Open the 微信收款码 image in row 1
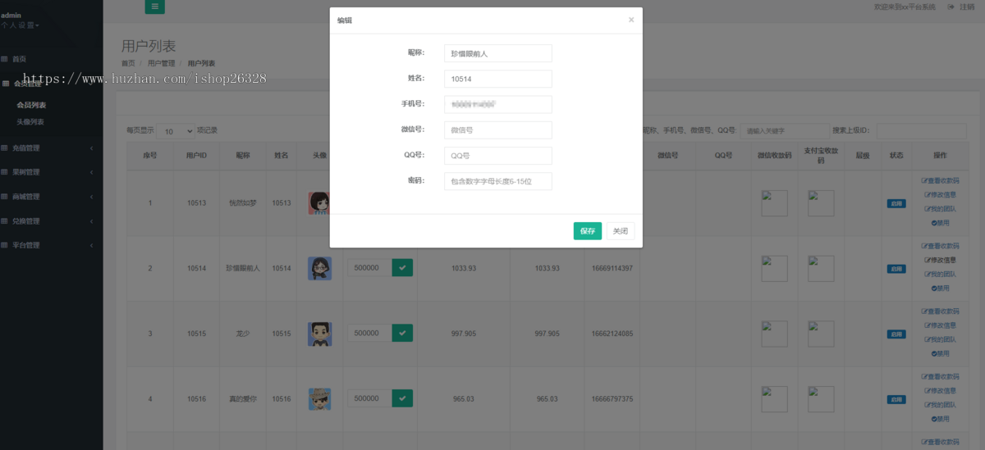This screenshot has height=450, width=985. [774, 203]
